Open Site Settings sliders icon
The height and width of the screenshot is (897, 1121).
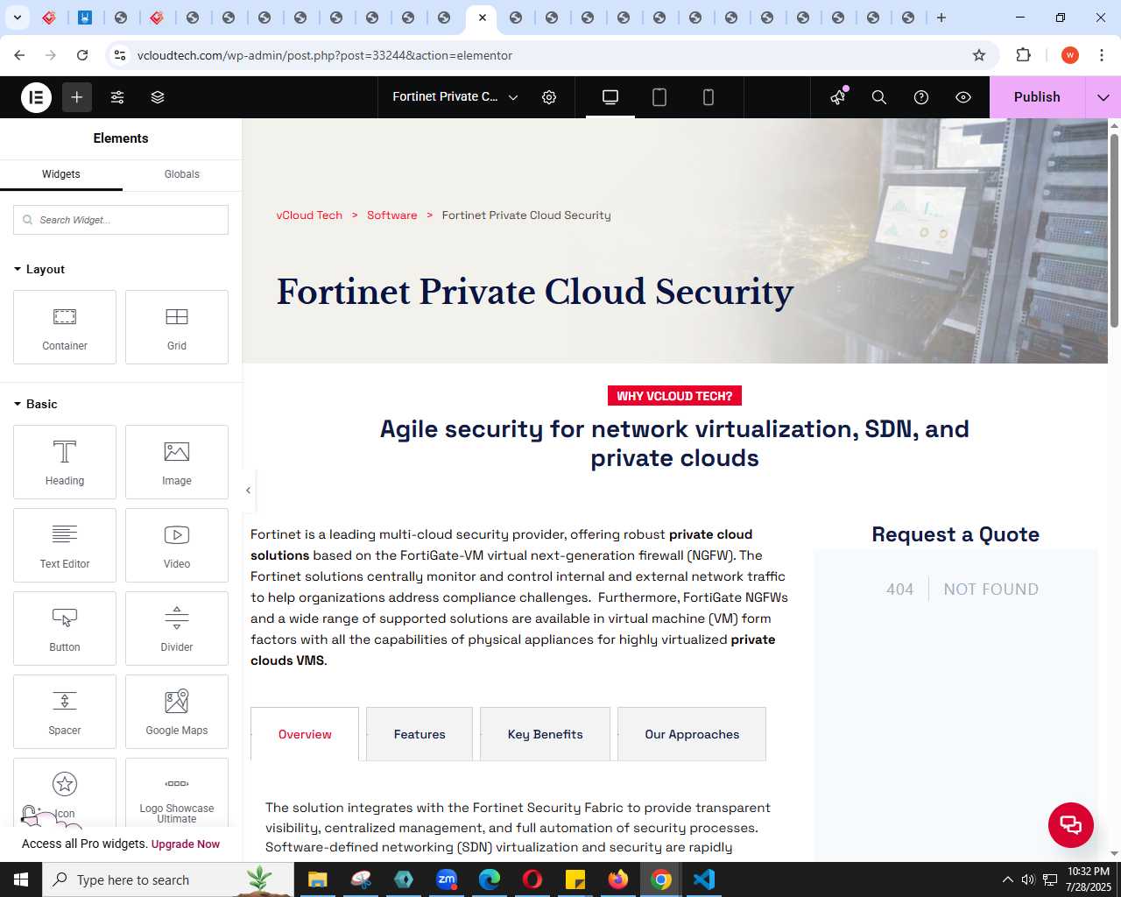coord(117,97)
